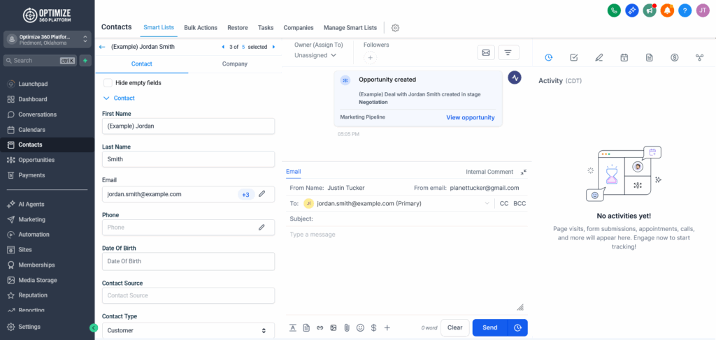Open the orange notifications bell

point(667,10)
